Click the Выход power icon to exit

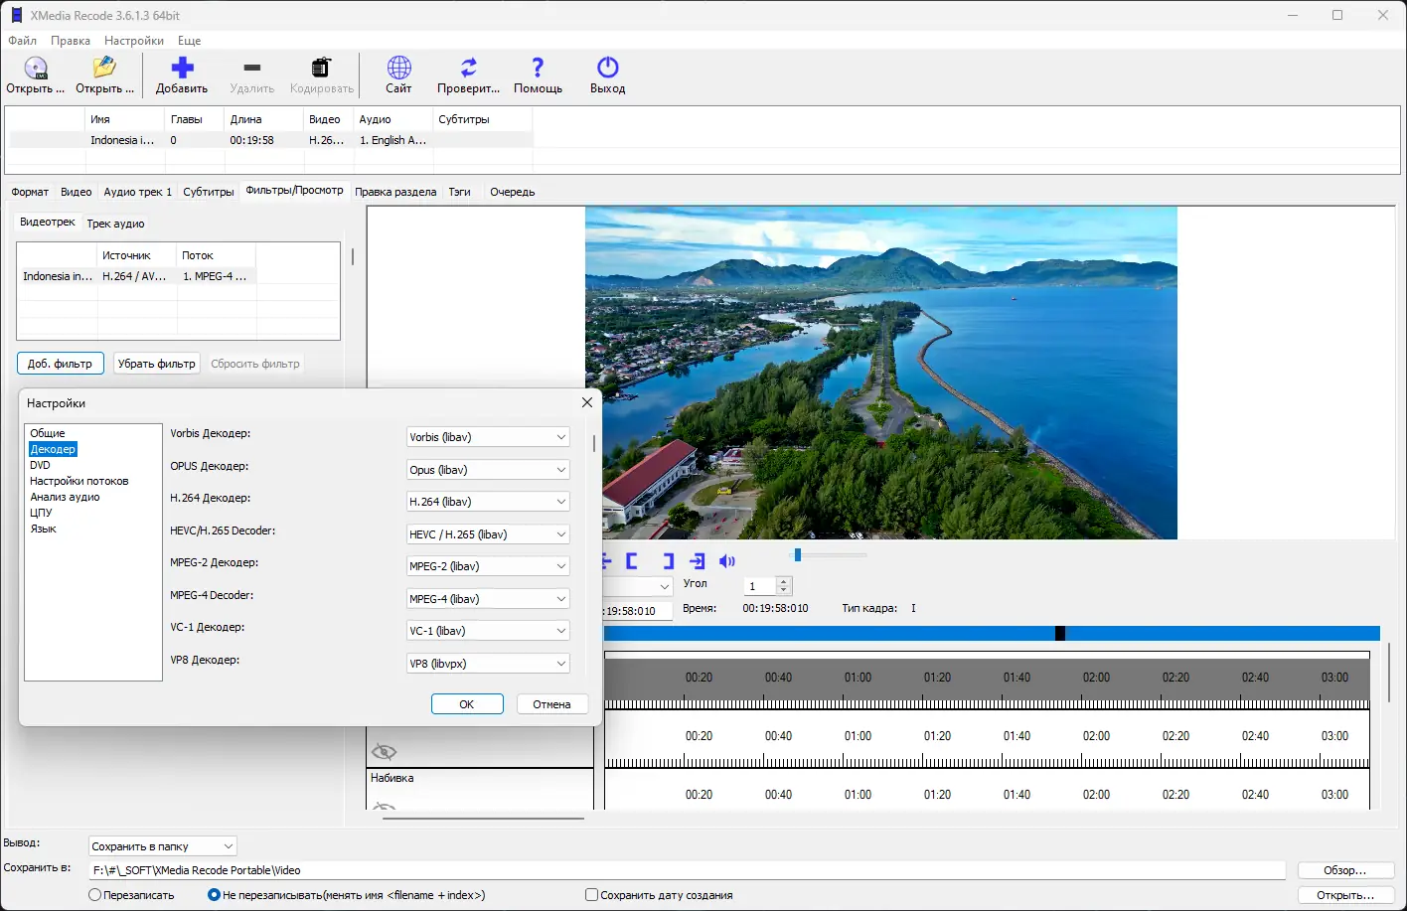pyautogui.click(x=606, y=68)
